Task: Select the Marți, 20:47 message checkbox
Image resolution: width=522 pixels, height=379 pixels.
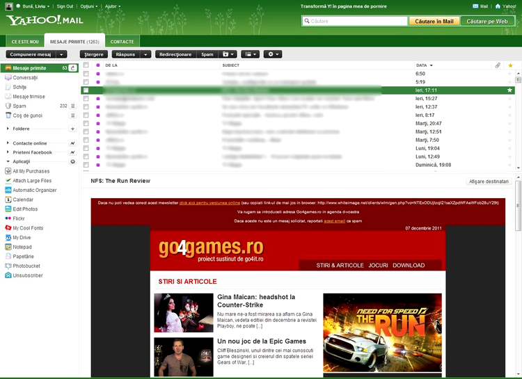Action: [86, 124]
